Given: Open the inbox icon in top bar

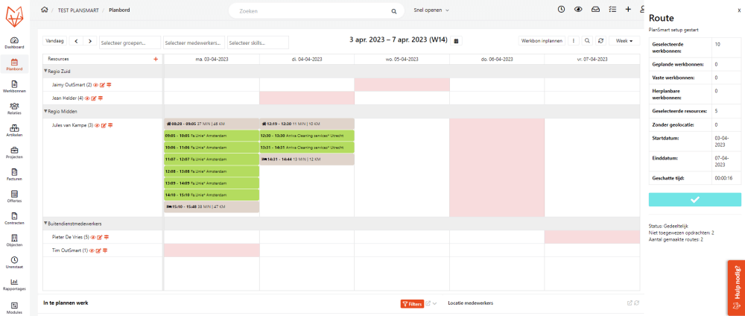Looking at the screenshot, I should [x=595, y=10].
